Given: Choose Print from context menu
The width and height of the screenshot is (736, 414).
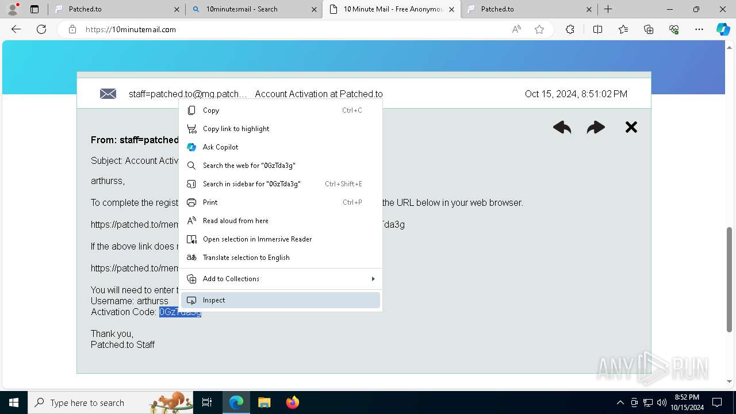Looking at the screenshot, I should tap(281, 202).
